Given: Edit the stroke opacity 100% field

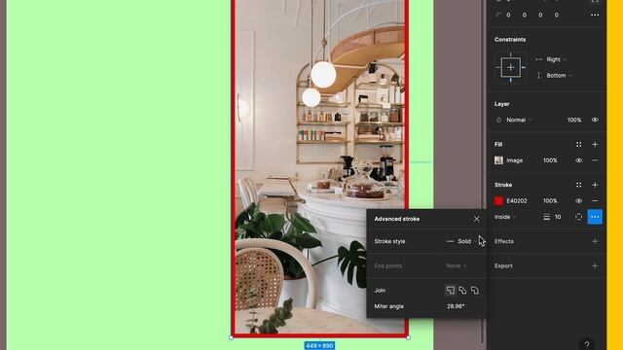Looking at the screenshot, I should [x=550, y=201].
